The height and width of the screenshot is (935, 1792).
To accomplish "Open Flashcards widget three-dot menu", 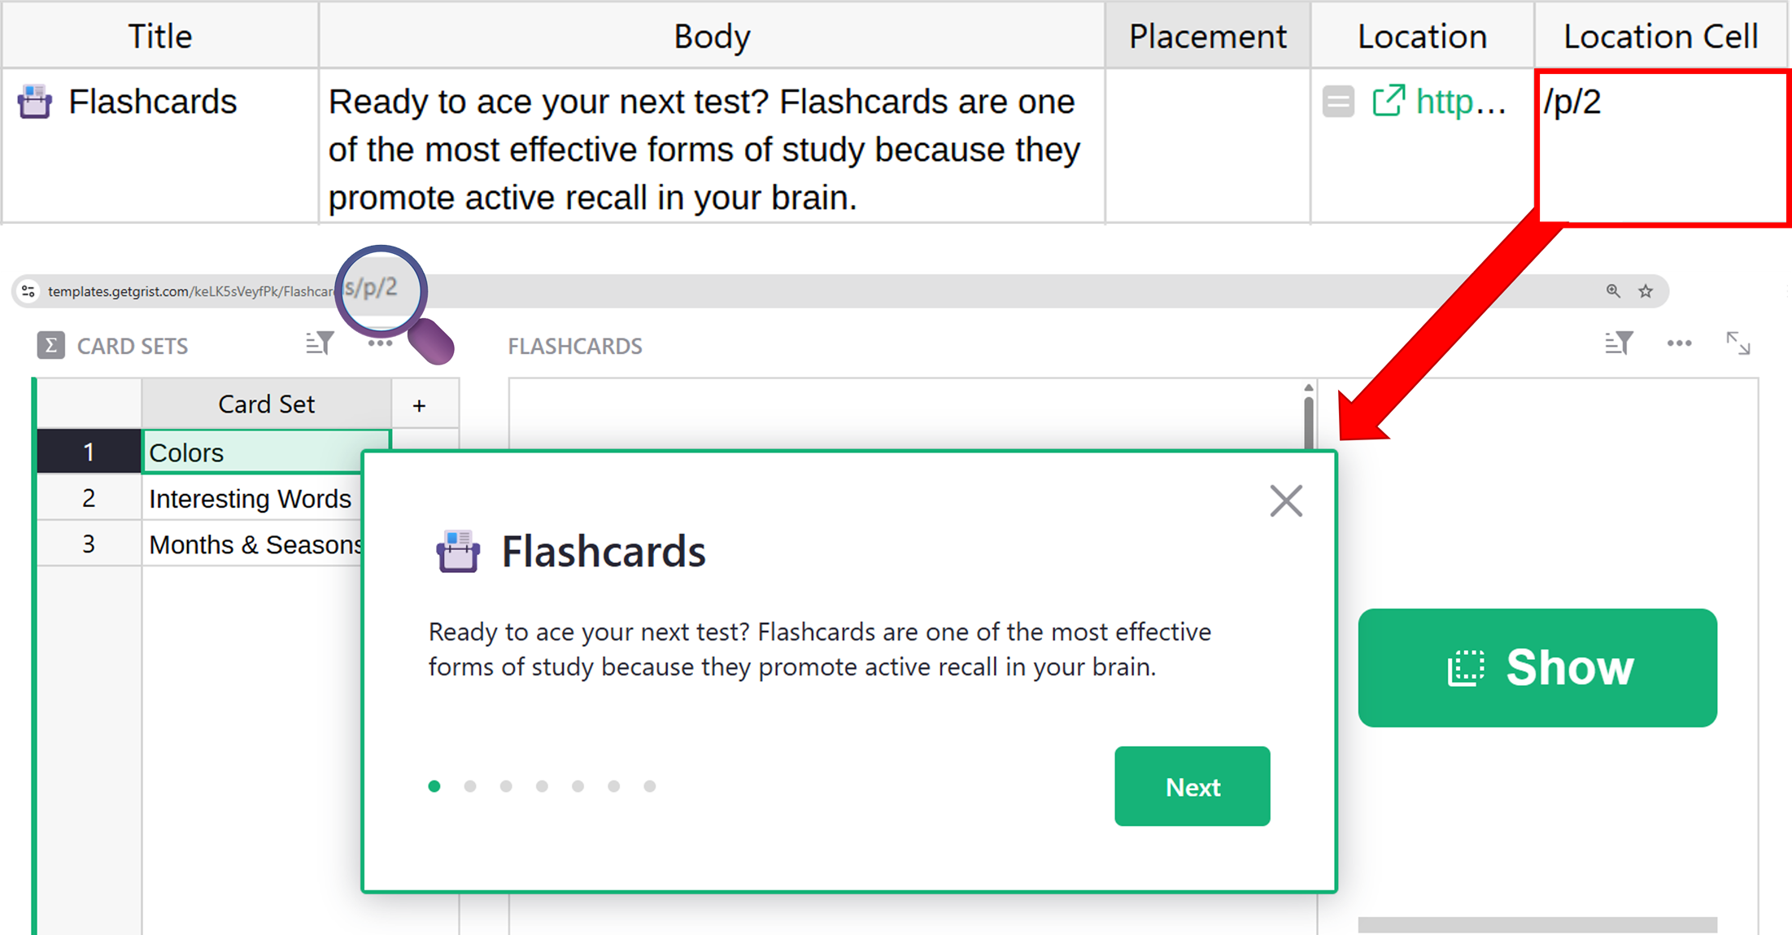I will click(1679, 344).
